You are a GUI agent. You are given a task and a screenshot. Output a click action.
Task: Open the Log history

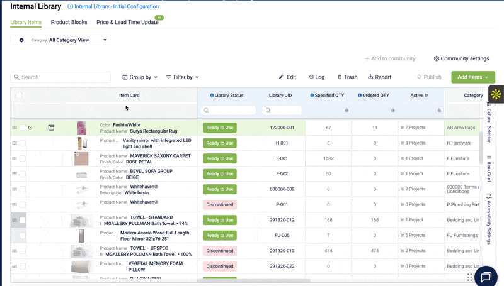(x=316, y=77)
